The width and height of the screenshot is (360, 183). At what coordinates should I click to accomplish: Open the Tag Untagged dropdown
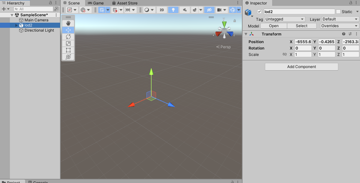point(285,19)
